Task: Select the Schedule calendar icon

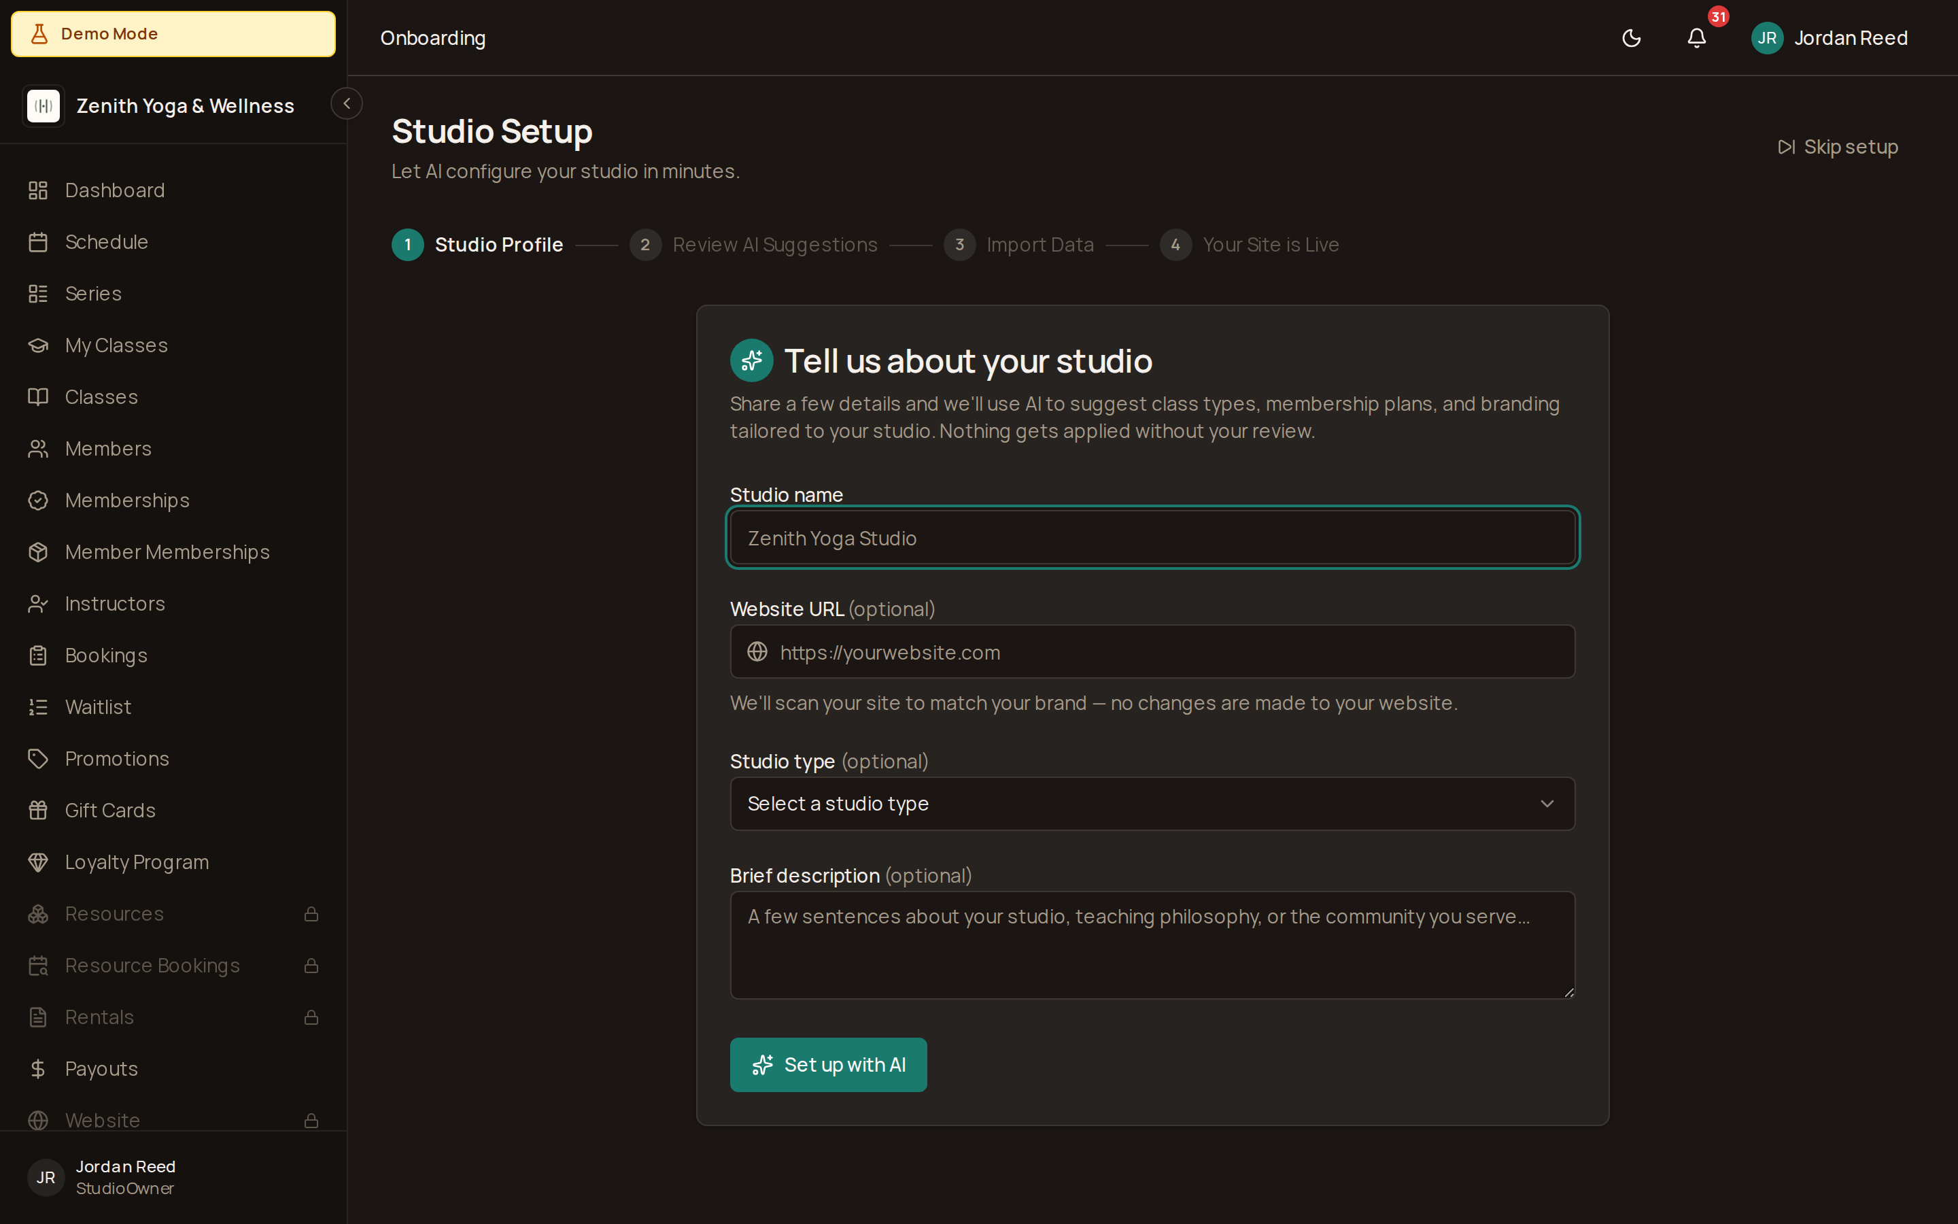Action: point(39,241)
